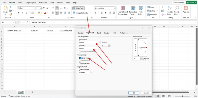Open the Number tab in Format Cells
Screen dimensions: 198x98
coord(80,33)
